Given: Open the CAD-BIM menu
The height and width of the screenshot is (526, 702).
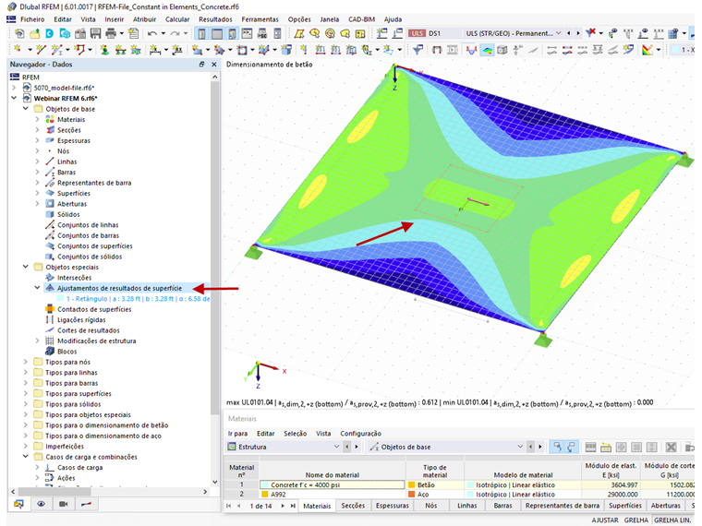Looking at the screenshot, I should pyautogui.click(x=361, y=19).
